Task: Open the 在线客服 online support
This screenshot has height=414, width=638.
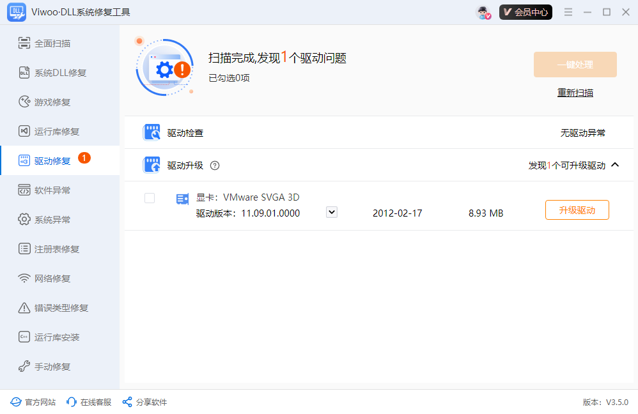Action: click(x=88, y=402)
